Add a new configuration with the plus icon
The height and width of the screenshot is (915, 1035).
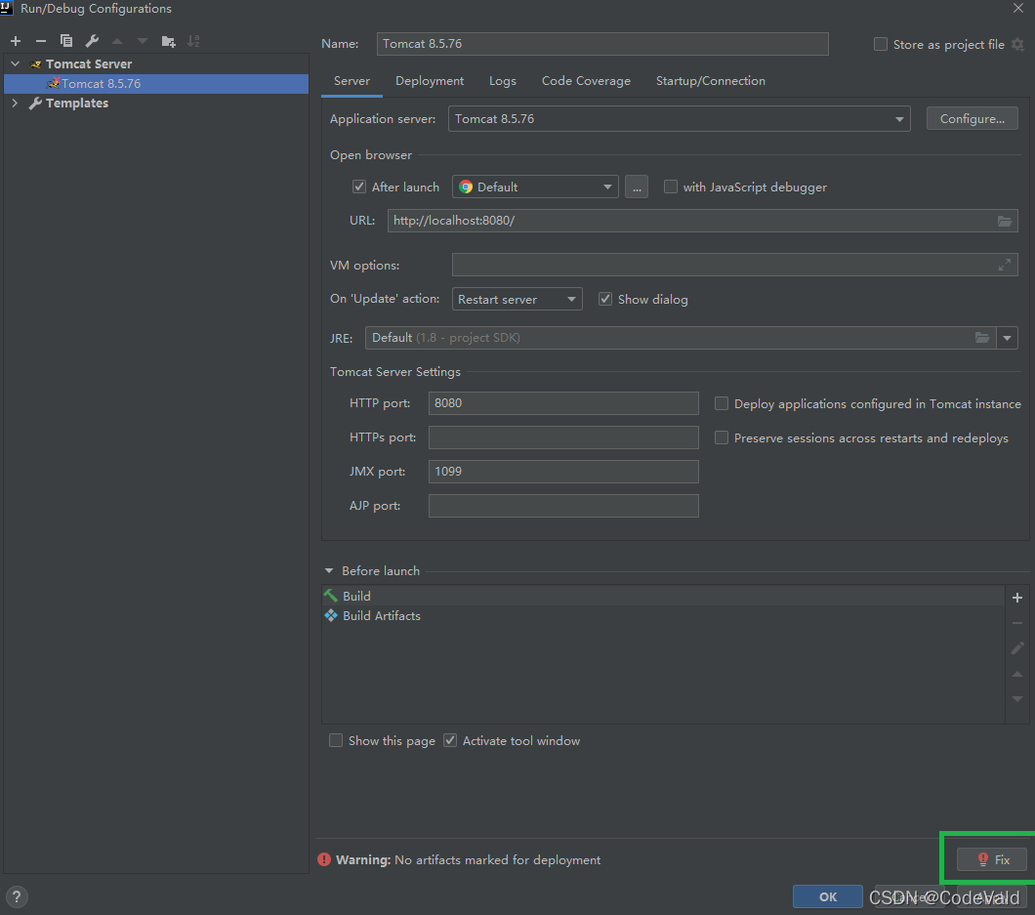(x=16, y=41)
